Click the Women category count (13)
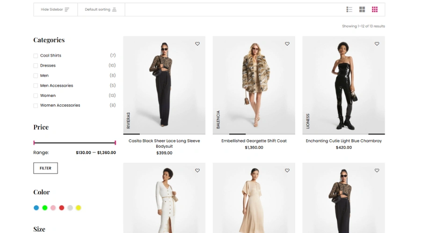This screenshot has height=233, width=421. [x=112, y=96]
